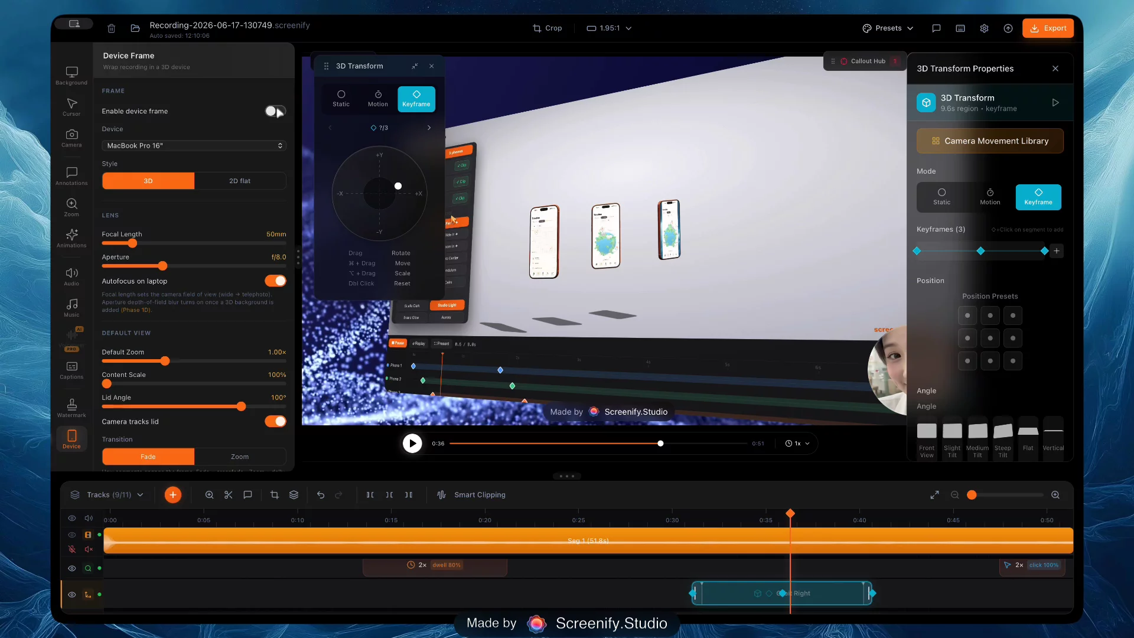Open the Animations sidebar panel
This screenshot has width=1134, height=638.
pyautogui.click(x=71, y=238)
